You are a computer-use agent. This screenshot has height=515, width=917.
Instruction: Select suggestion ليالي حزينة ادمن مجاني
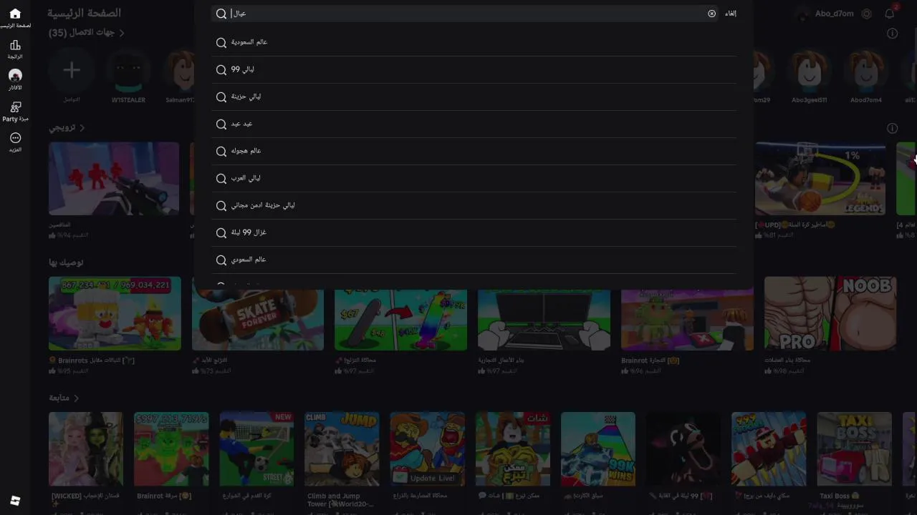(474, 205)
